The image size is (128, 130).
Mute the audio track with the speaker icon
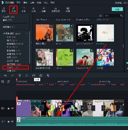(x=12, y=121)
